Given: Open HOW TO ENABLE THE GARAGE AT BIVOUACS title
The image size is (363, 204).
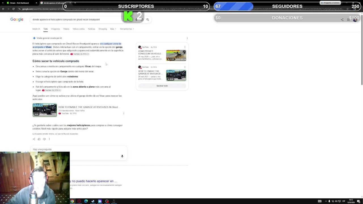Looking at the screenshot, I should click(x=89, y=107).
